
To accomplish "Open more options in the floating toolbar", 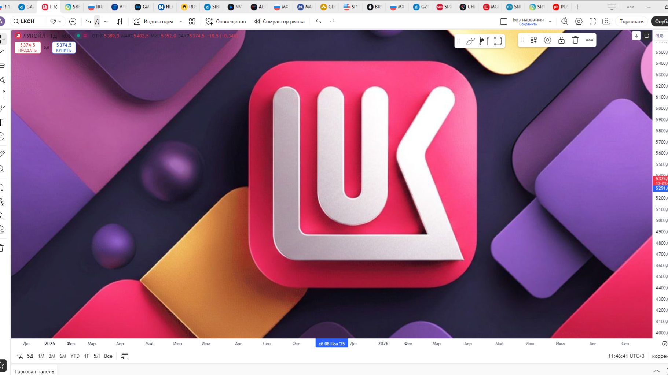I will [589, 40].
